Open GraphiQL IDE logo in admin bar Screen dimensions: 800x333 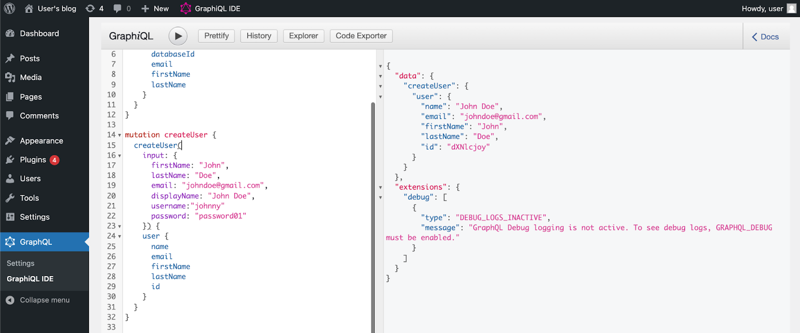[x=185, y=8]
